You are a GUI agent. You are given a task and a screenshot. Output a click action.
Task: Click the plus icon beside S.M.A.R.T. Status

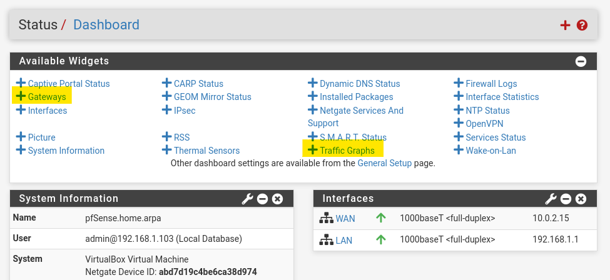click(x=312, y=136)
